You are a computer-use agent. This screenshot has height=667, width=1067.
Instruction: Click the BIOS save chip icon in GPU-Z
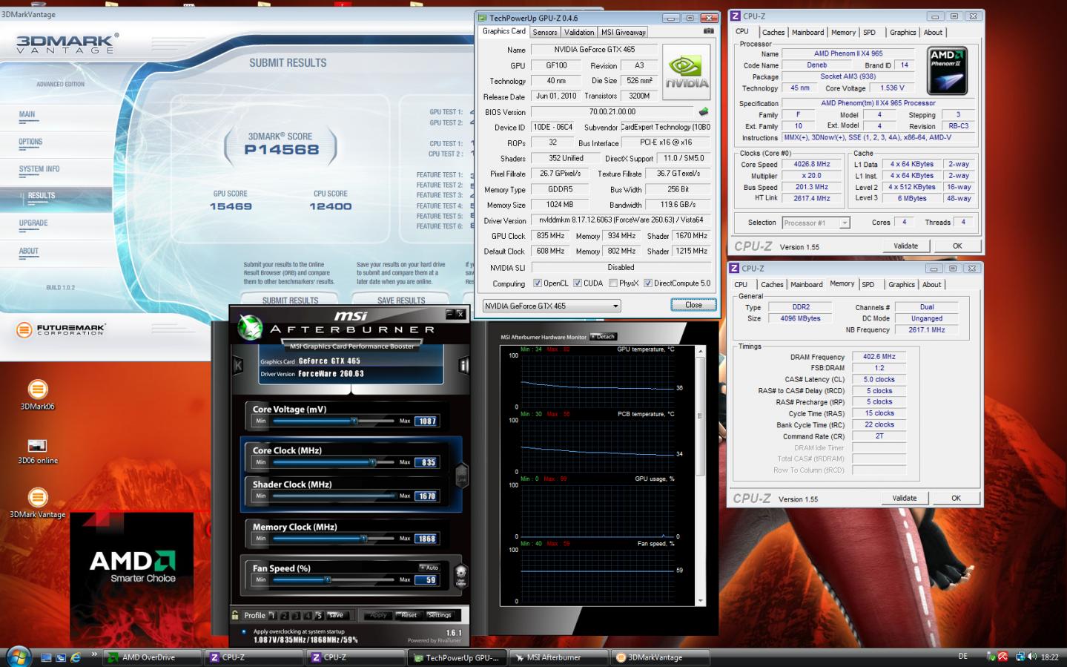(x=703, y=112)
